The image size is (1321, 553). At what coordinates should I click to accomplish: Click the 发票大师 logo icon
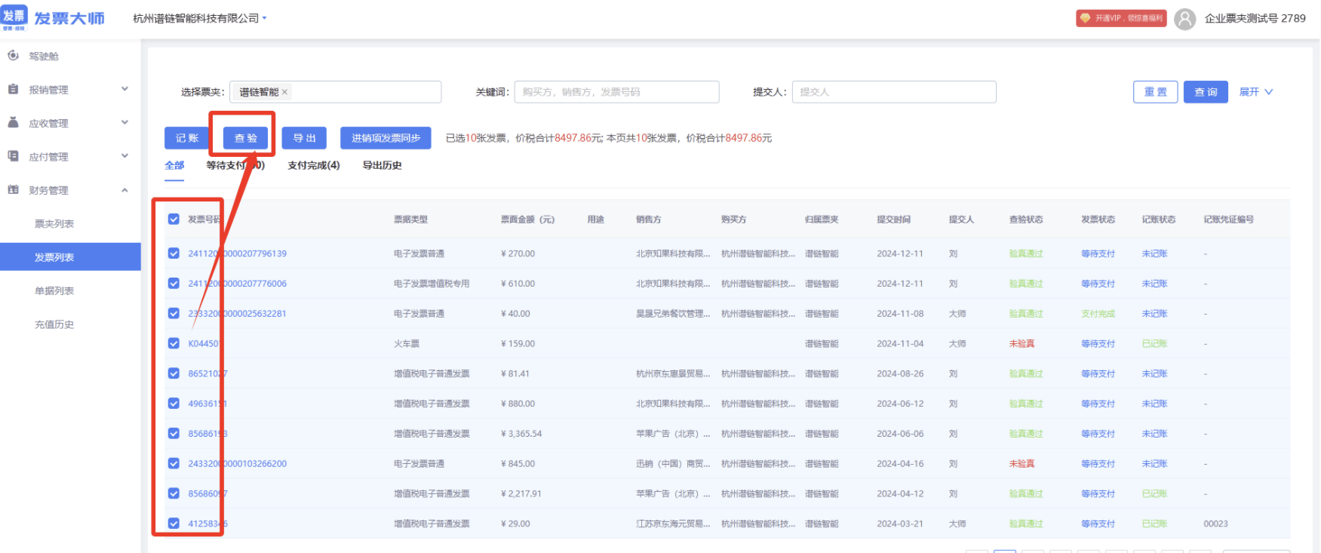tap(14, 17)
